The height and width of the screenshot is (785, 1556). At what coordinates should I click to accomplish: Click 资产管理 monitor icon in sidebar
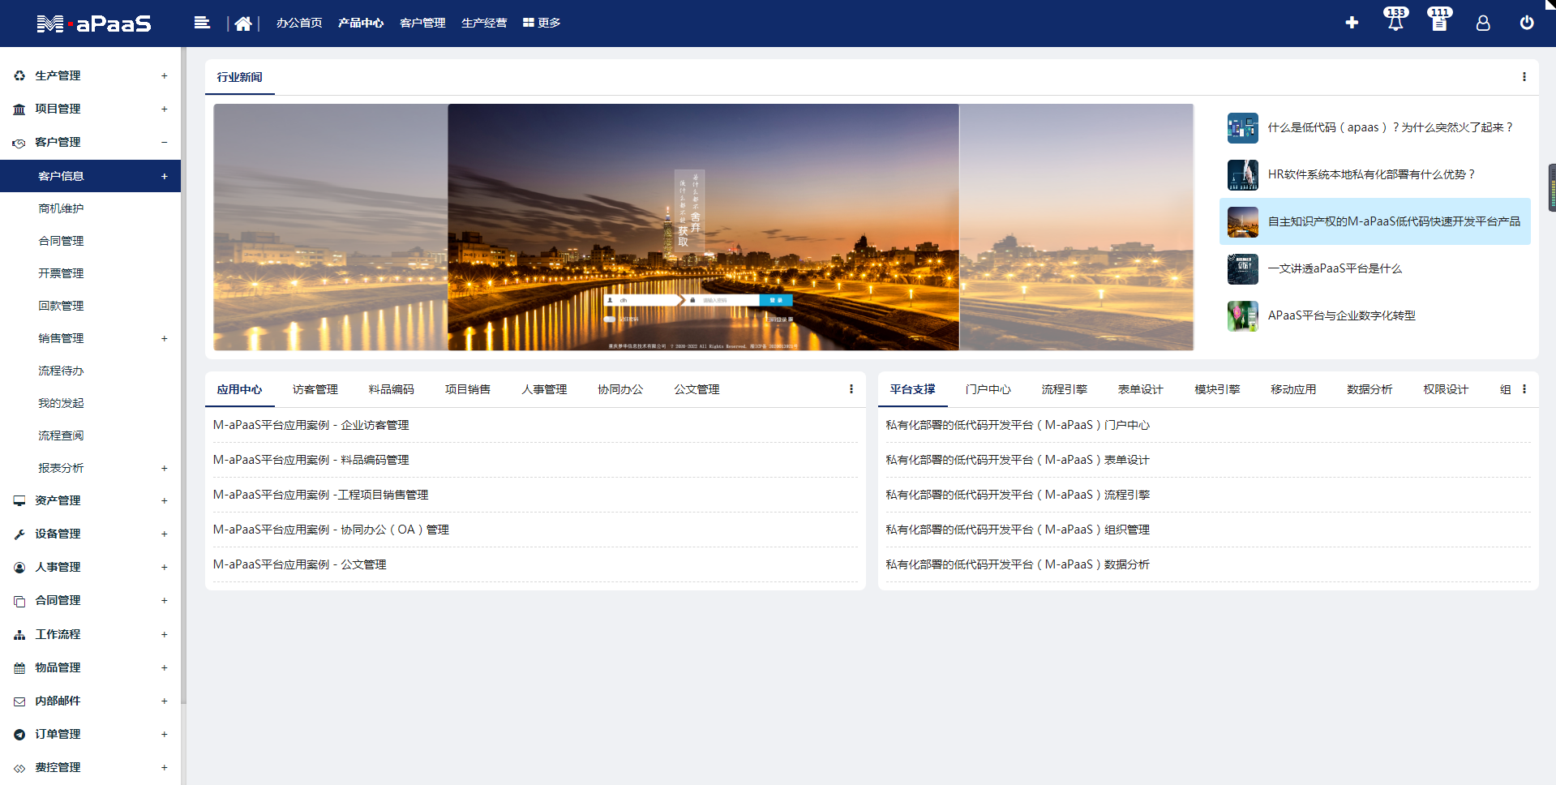19,500
